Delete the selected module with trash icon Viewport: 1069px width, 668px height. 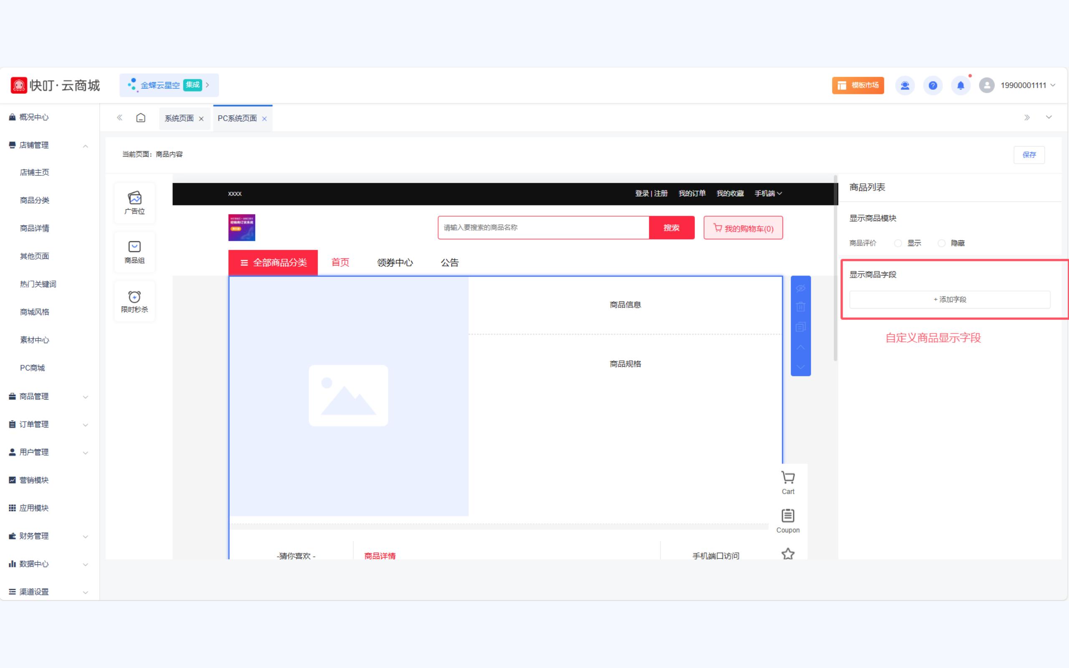click(800, 306)
